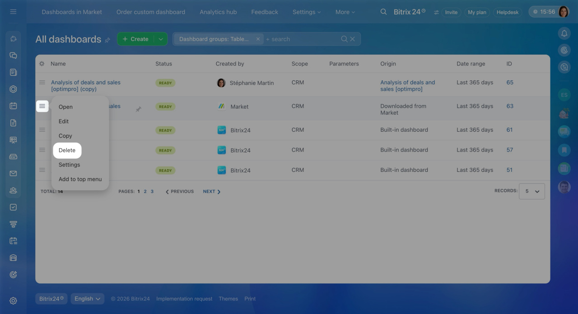
Task: Open the calendar icon in left sidebar
Action: point(13,106)
